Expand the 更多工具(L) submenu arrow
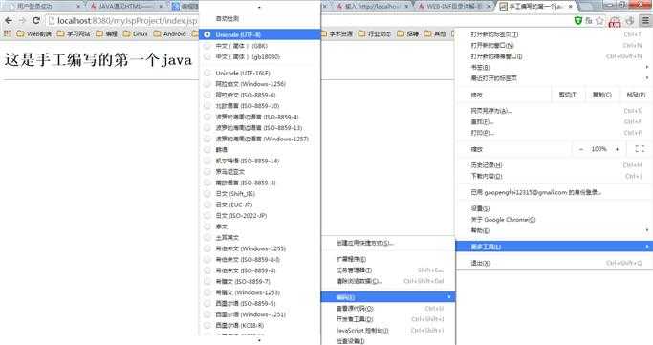The height and width of the screenshot is (345, 653). point(646,247)
